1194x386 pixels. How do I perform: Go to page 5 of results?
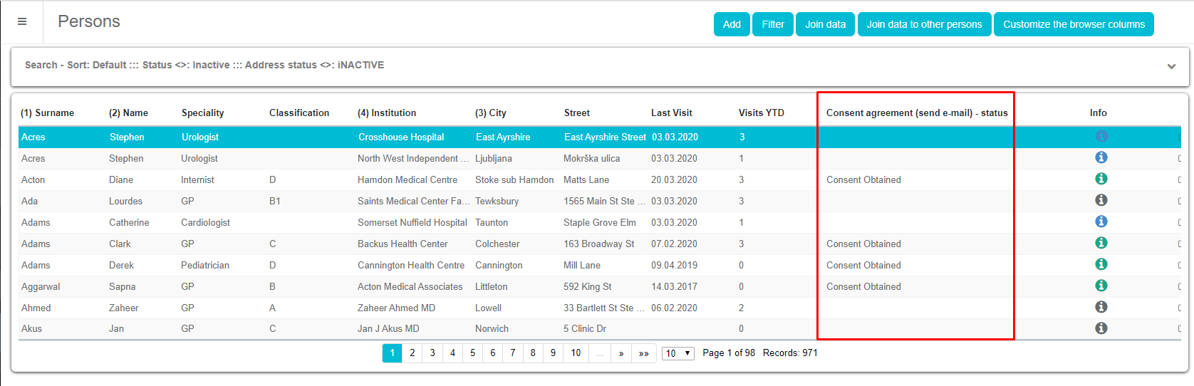coord(472,353)
